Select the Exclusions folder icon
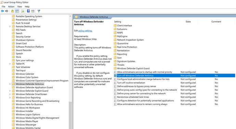 (x=115, y=29)
